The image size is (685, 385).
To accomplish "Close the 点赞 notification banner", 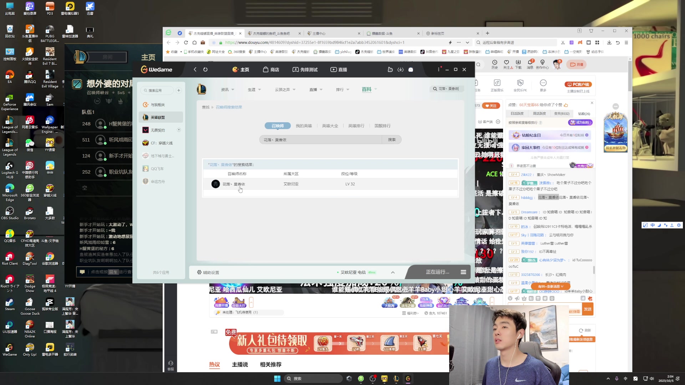I will pos(592,103).
